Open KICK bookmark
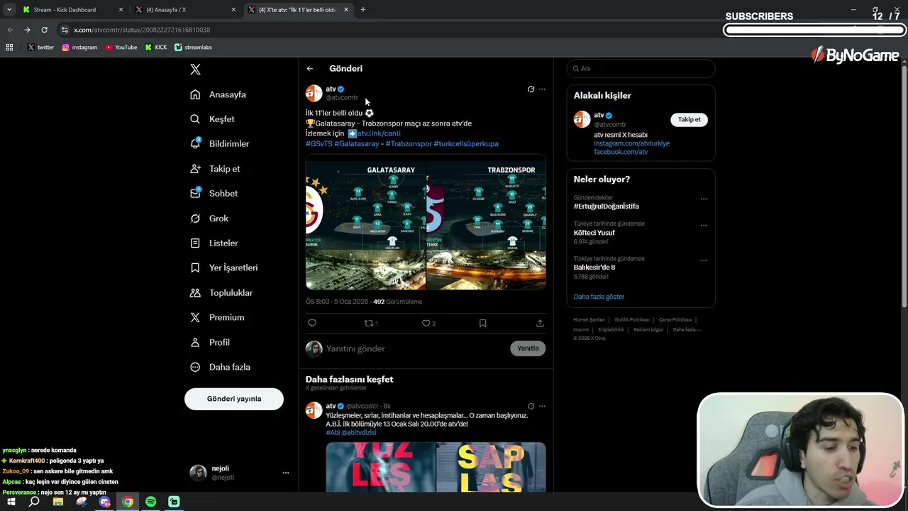This screenshot has height=511, width=908. coord(156,48)
